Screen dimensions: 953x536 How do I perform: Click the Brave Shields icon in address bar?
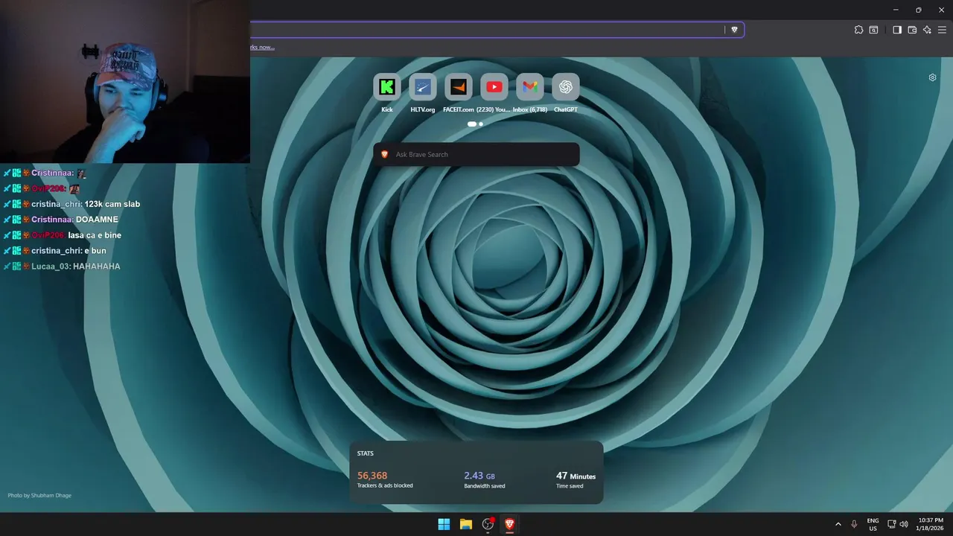[734, 30]
